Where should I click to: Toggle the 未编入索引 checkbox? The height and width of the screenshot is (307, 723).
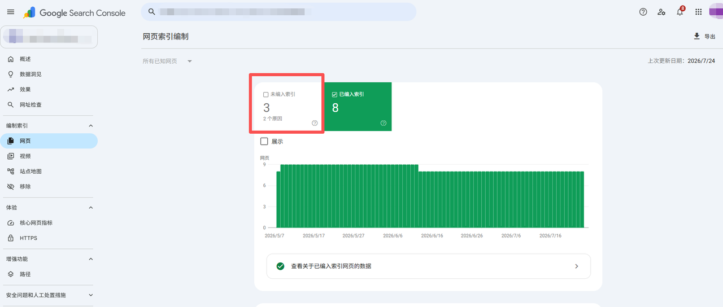pyautogui.click(x=266, y=94)
